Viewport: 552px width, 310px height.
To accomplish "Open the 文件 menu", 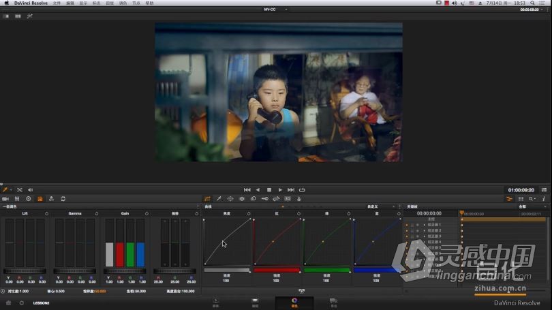I will [x=57, y=3].
